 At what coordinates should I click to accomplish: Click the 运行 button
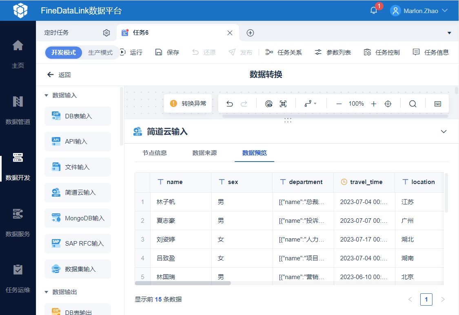pos(131,52)
